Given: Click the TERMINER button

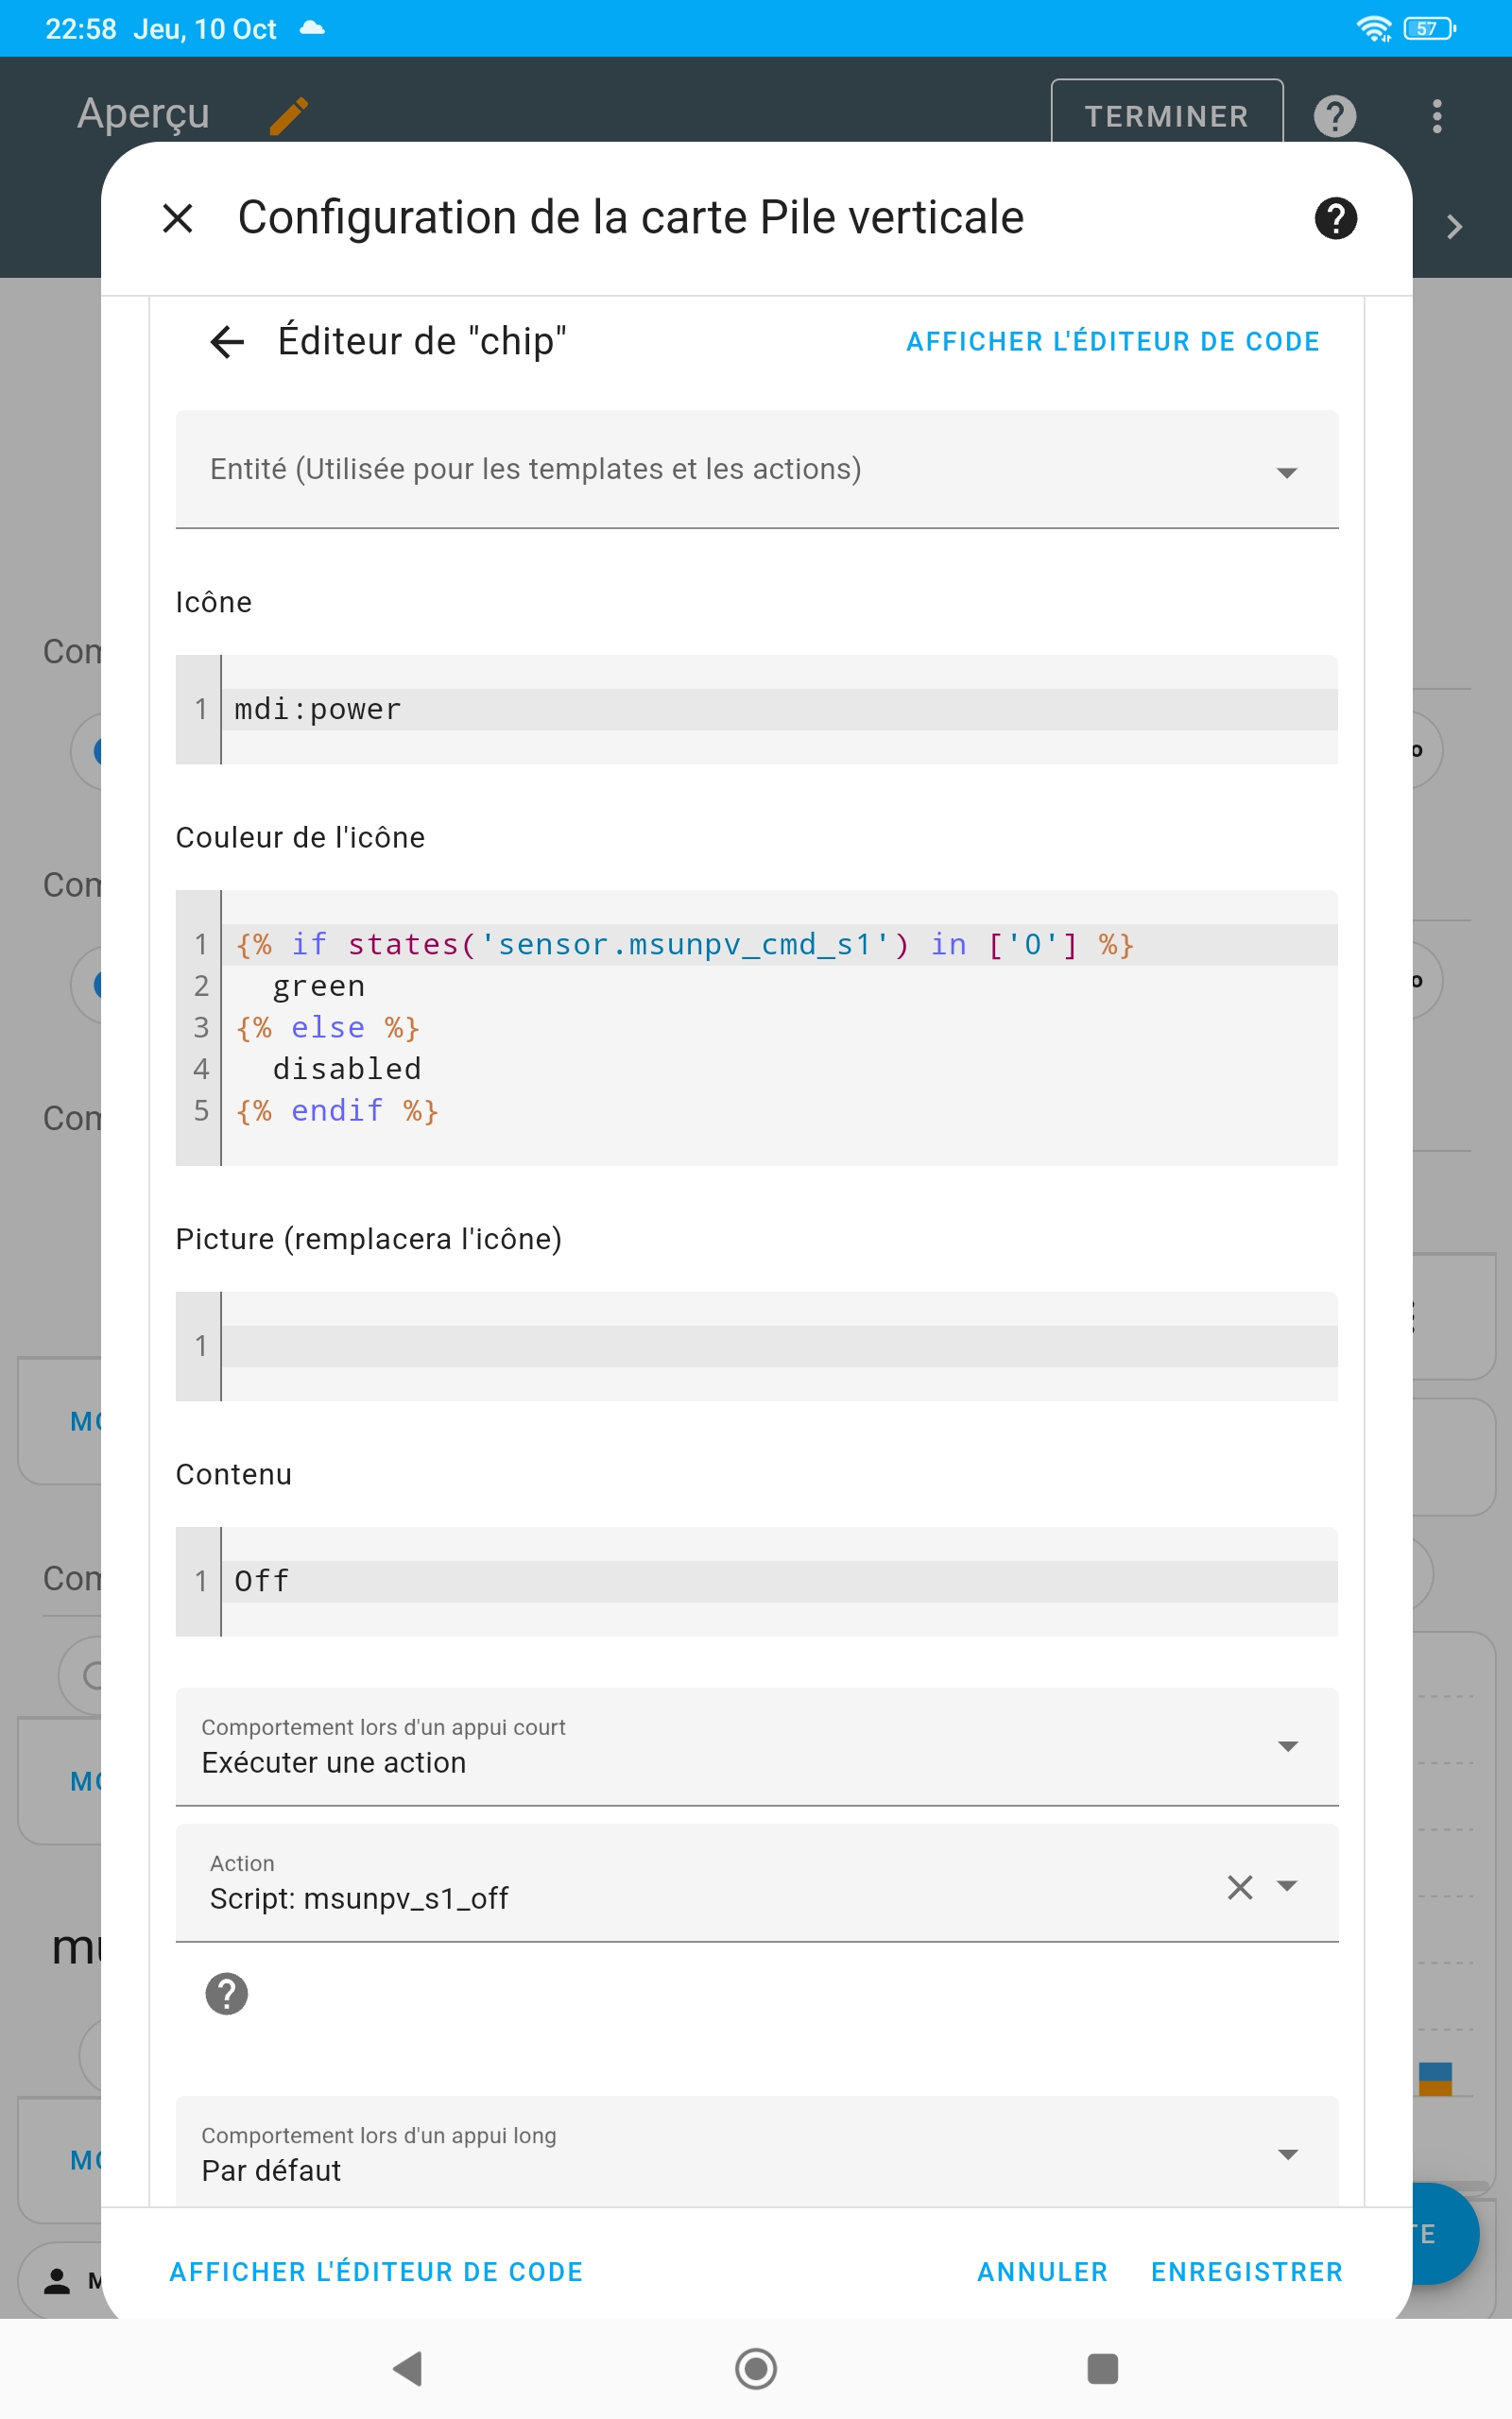Looking at the screenshot, I should click(x=1166, y=116).
